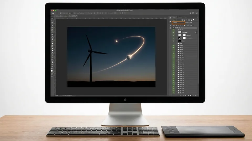Click the foreground color swatch

tap(52, 71)
